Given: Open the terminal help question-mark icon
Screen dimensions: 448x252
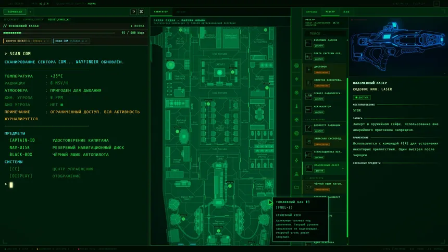Looking at the screenshot, I should [133, 11].
